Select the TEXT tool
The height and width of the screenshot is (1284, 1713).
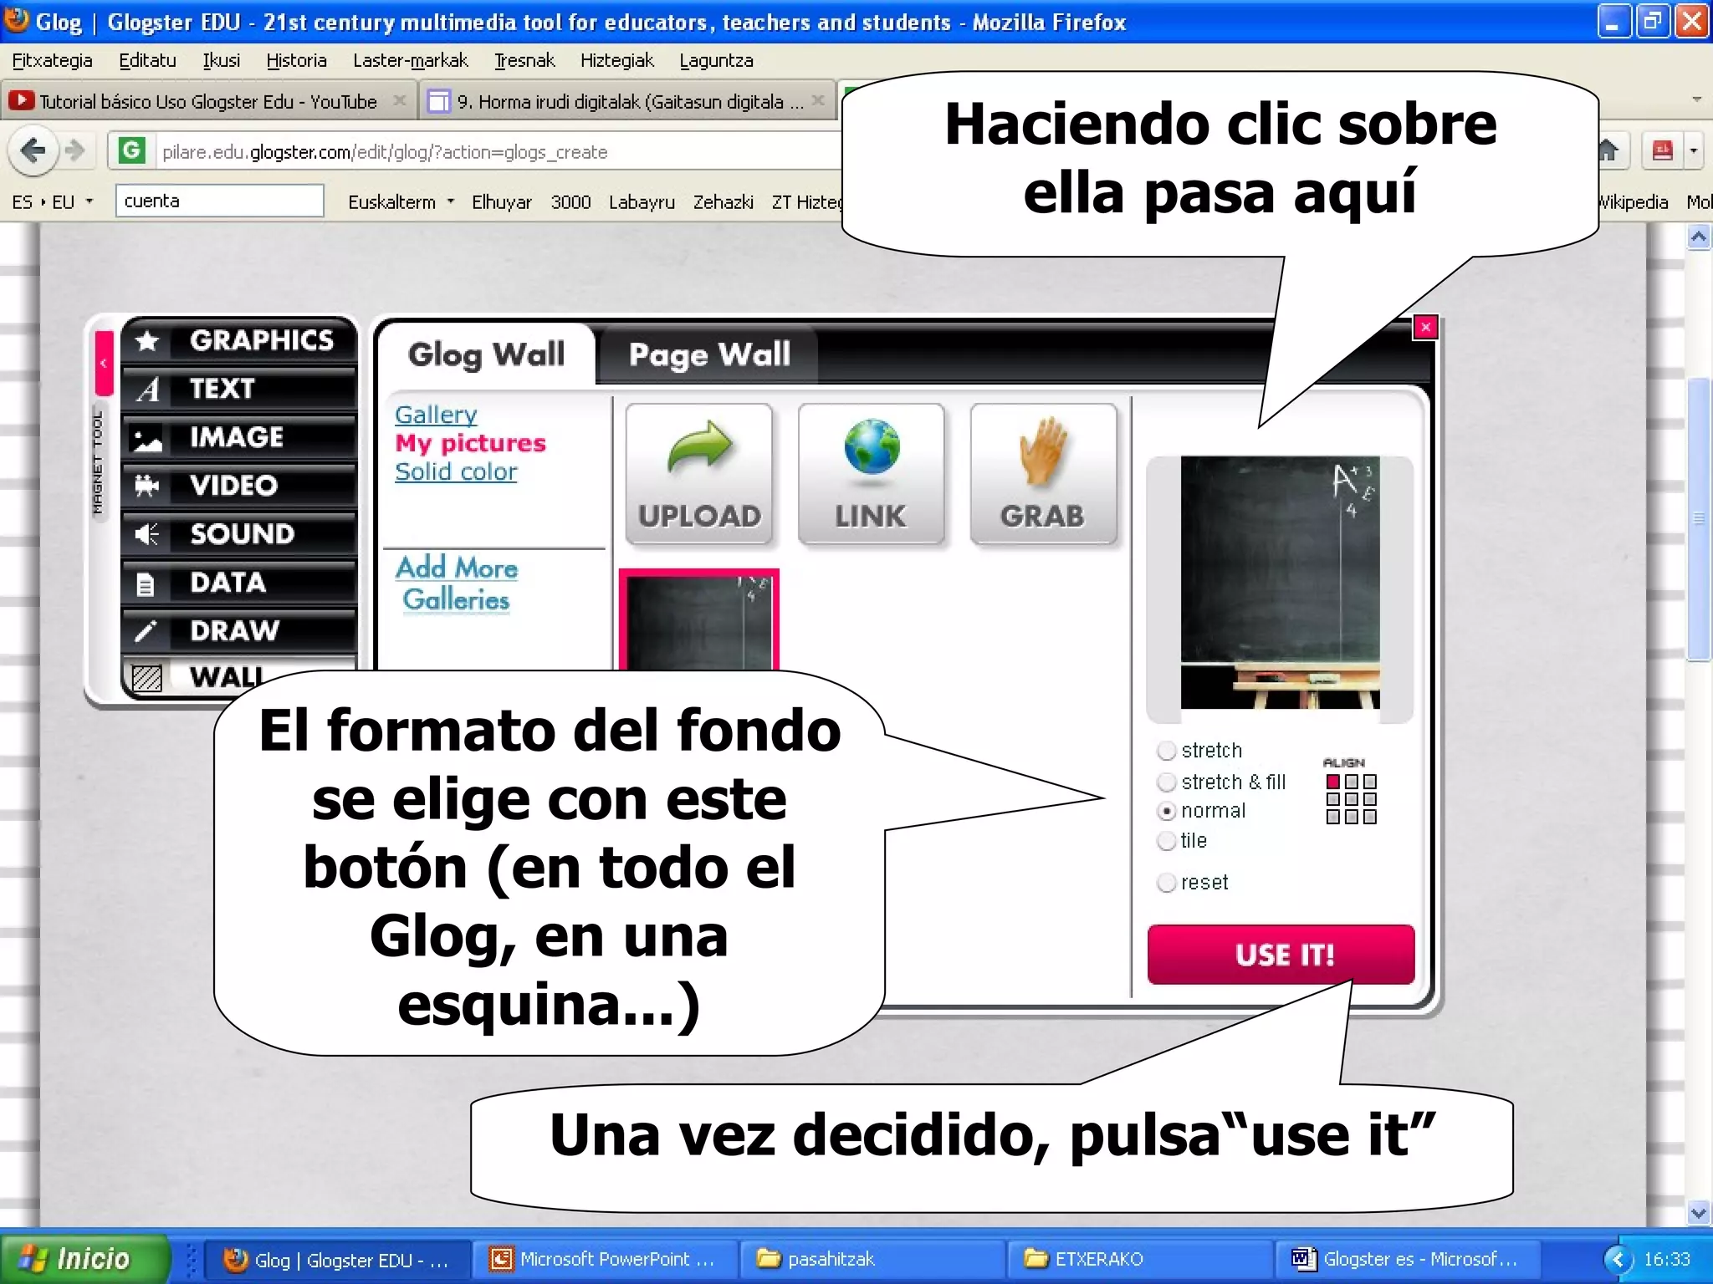240,389
